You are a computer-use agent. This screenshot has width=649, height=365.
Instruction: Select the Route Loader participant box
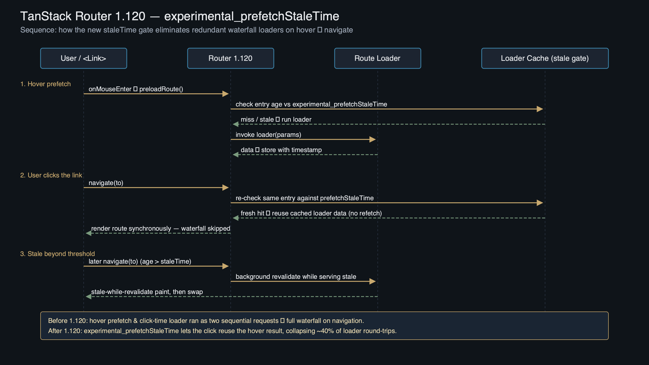pos(377,58)
